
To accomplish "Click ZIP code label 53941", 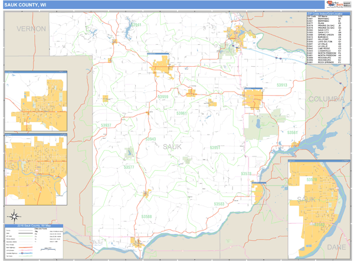I will click(x=136, y=25).
